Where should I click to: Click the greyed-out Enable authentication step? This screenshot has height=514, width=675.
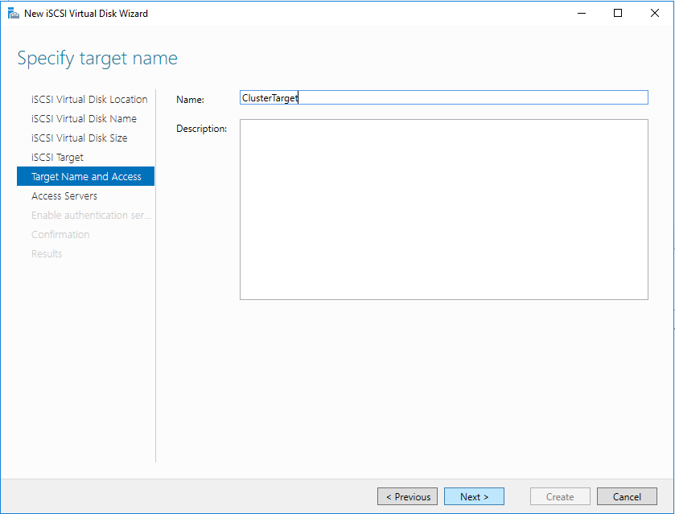[x=91, y=216]
